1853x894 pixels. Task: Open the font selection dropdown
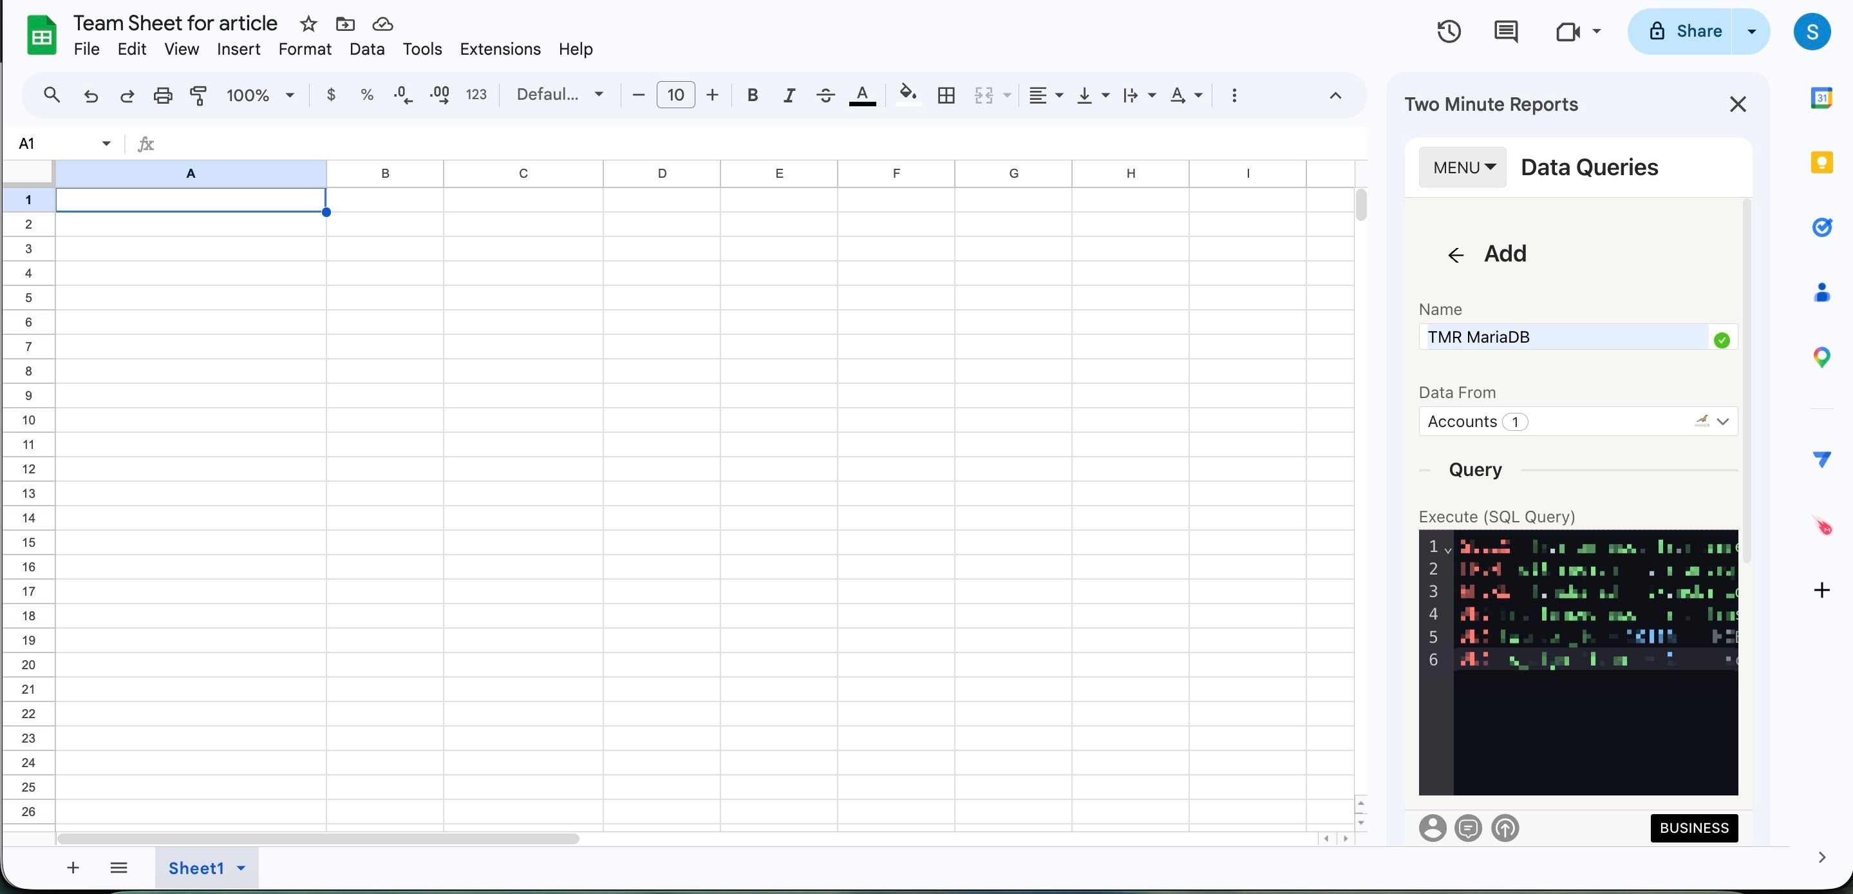coord(560,94)
